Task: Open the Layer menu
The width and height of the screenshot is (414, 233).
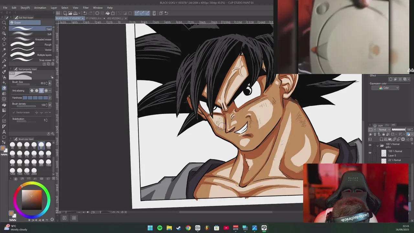Action: tap(54, 8)
